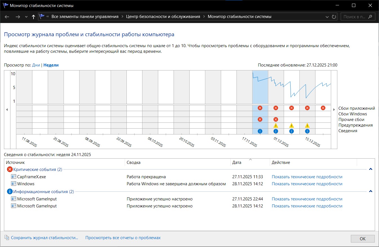Click 'Работа Windows не завершена должным образом' text
The image size is (379, 247).
coord(176,184)
